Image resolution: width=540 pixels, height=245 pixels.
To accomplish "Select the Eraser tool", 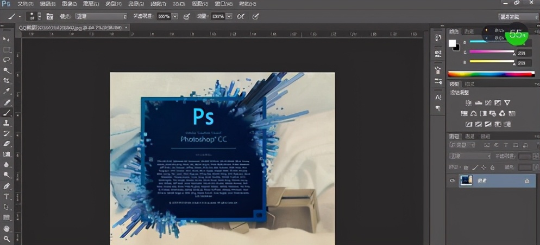I will 7,144.
